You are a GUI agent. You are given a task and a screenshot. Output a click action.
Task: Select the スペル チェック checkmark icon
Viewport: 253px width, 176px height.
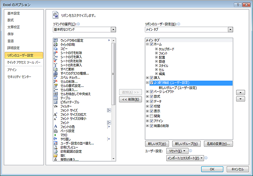click(56, 77)
